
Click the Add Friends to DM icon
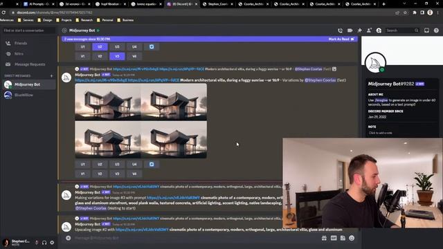tap(369, 30)
